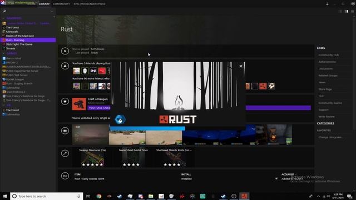
Task: Collapse the Games category in sidebar
Action: pyautogui.click(x=3, y=53)
